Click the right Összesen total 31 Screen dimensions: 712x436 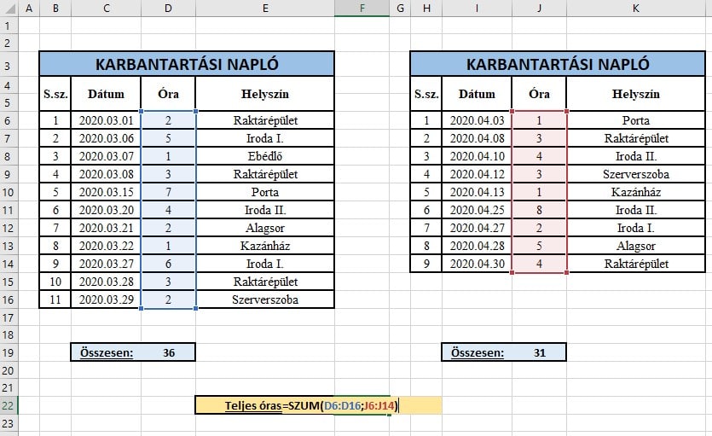(x=540, y=352)
